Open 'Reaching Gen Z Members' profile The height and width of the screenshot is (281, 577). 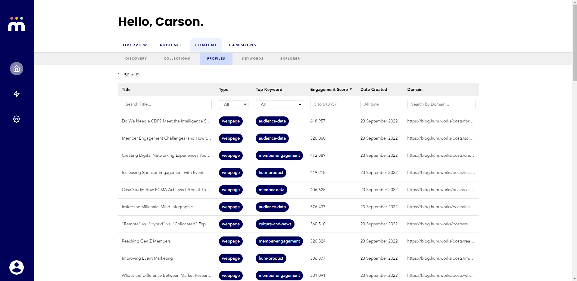[146, 241]
